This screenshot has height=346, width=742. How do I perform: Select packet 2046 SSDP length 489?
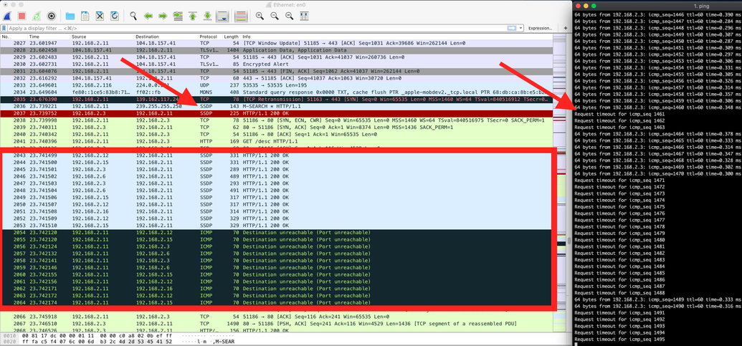(x=276, y=176)
